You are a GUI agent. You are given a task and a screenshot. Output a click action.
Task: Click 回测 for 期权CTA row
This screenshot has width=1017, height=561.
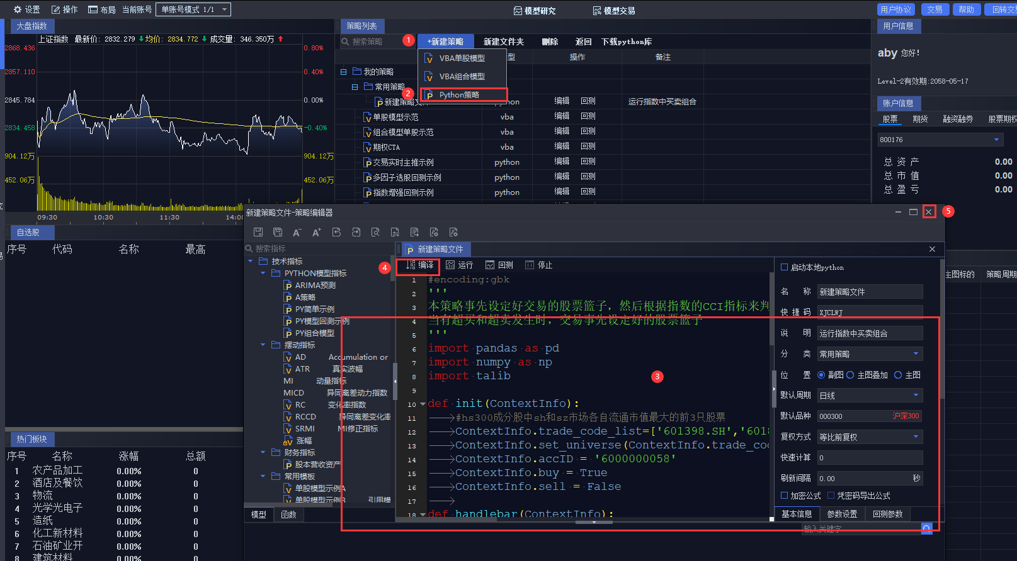click(588, 147)
